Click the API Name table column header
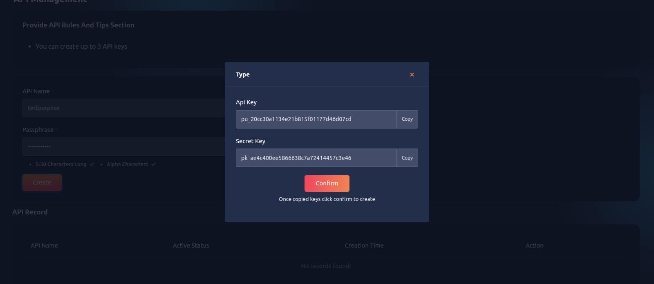Screen dimensions: 654x284 44,246
